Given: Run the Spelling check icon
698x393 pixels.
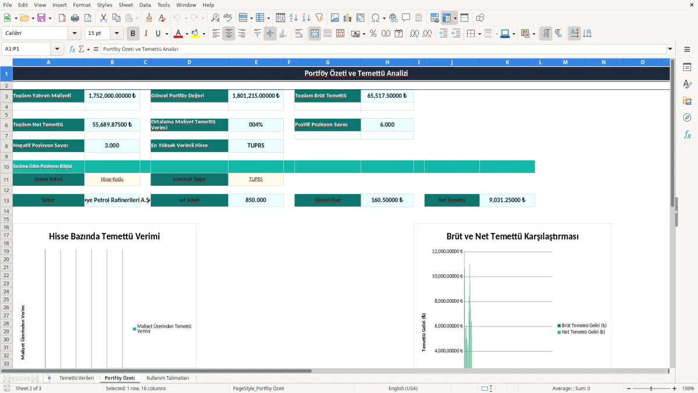Looking at the screenshot, I should 228,18.
